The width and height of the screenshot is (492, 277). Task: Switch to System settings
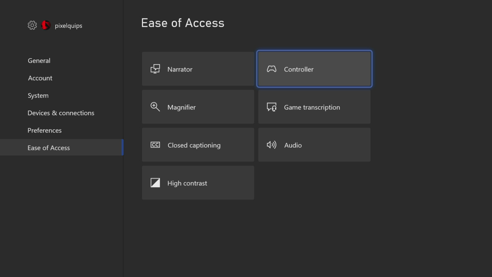pyautogui.click(x=38, y=95)
